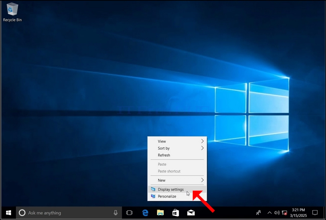Open File Explorer from the taskbar
This screenshot has width=326, height=220.
click(160, 212)
